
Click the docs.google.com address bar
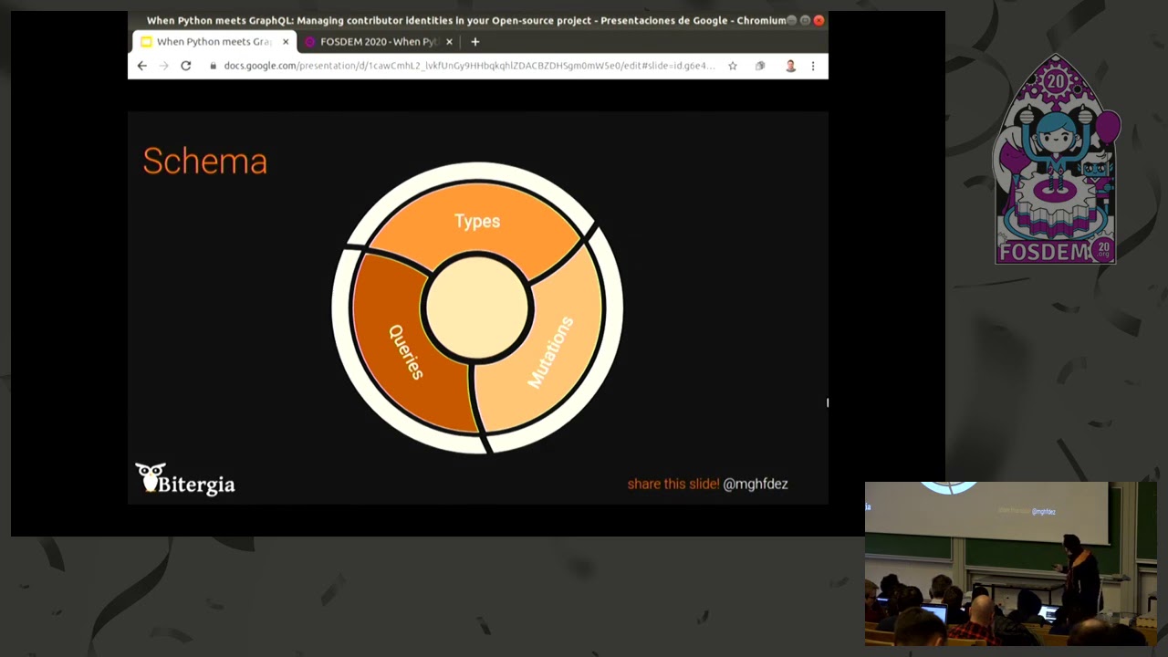[469, 66]
